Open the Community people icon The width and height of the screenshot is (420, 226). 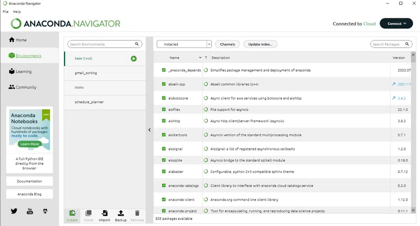tap(12, 87)
